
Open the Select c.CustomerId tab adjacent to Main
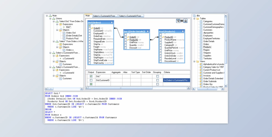(105, 16)
